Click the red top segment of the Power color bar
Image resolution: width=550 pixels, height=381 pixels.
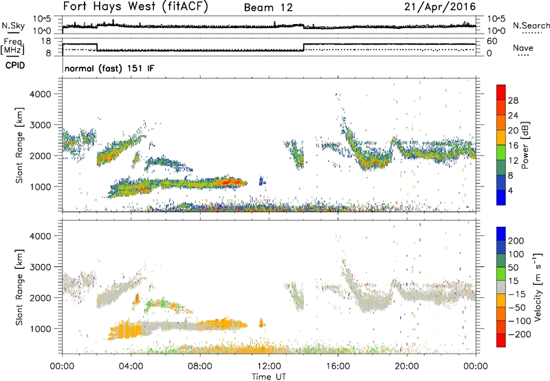pos(501,92)
